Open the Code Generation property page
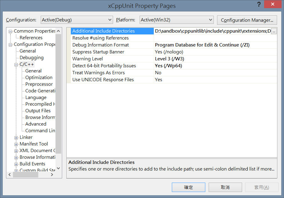The width and height of the screenshot is (284, 198). click(x=40, y=91)
